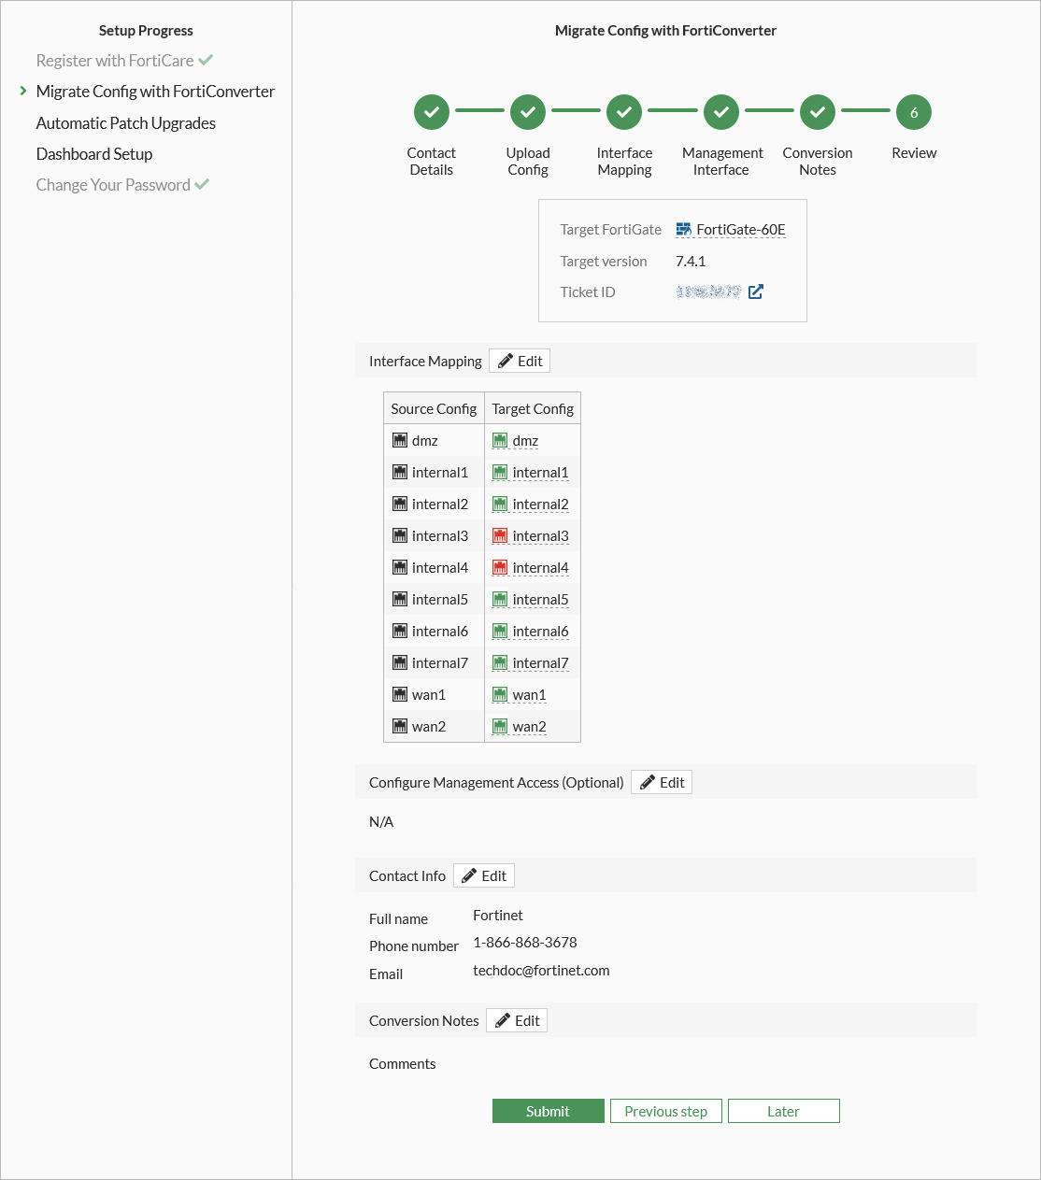Go back with Previous step button
Image resolution: width=1041 pixels, height=1180 pixels.
[x=665, y=1112]
